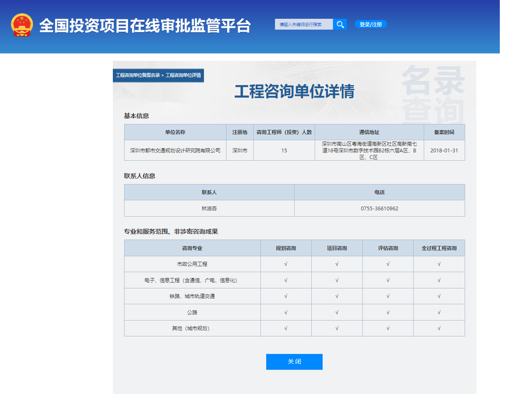Image resolution: width=509 pixels, height=394 pixels.
Task: Toggle the 项目咨询 checkmark for 公路
Action: click(x=337, y=312)
